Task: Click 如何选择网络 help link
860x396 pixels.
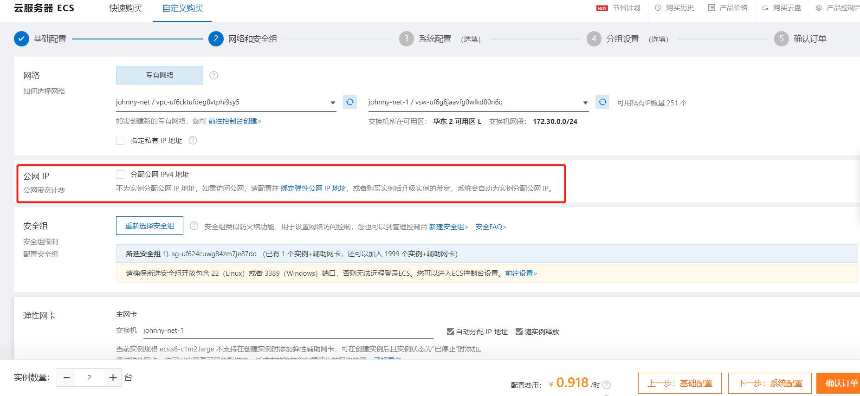Action: click(44, 91)
